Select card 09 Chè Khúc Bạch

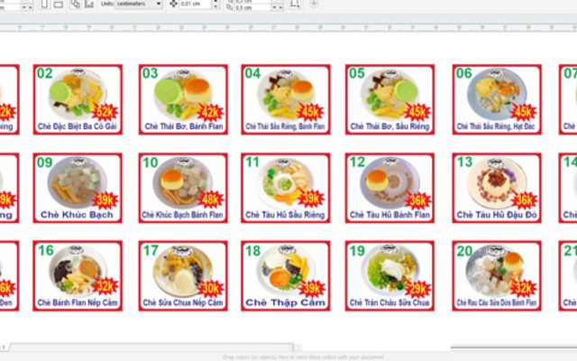click(x=77, y=187)
